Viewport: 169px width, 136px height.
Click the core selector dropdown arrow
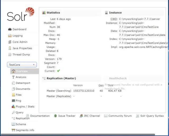[34, 65]
